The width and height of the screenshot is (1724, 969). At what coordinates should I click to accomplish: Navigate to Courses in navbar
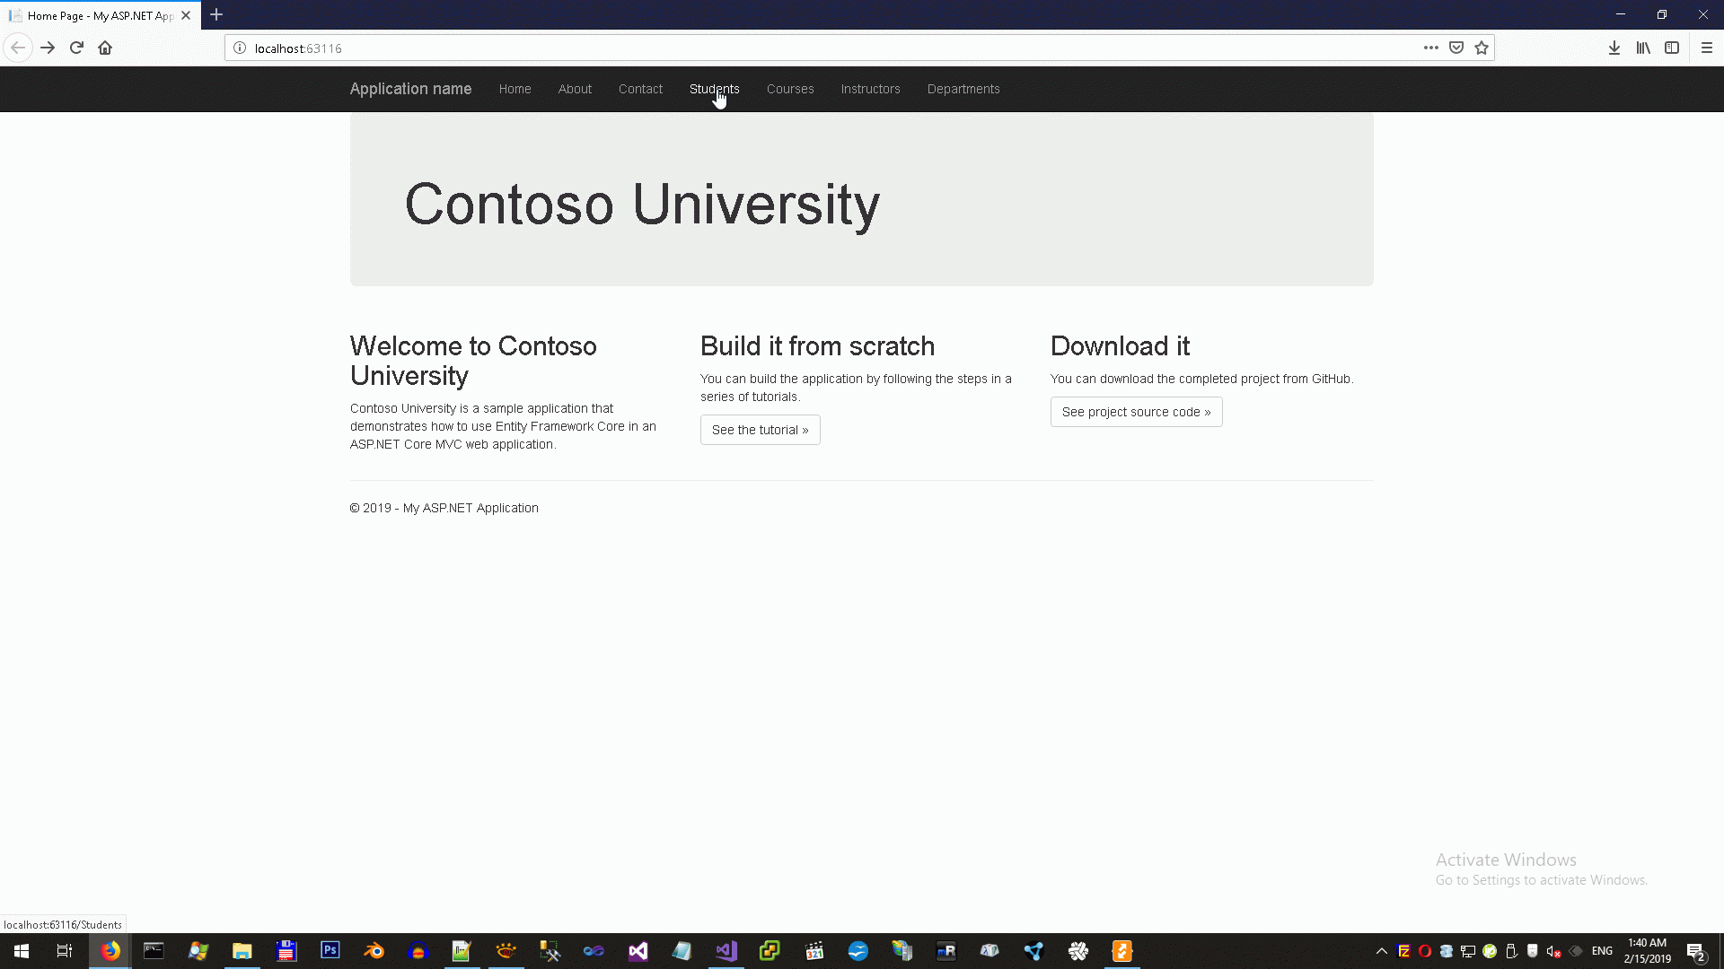790,89
